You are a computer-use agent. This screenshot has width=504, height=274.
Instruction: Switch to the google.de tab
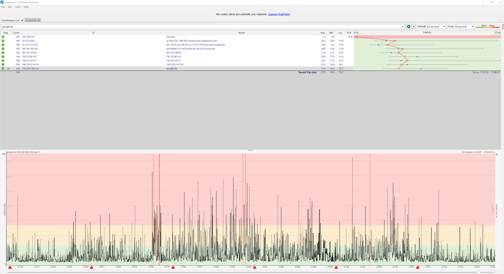[32, 20]
